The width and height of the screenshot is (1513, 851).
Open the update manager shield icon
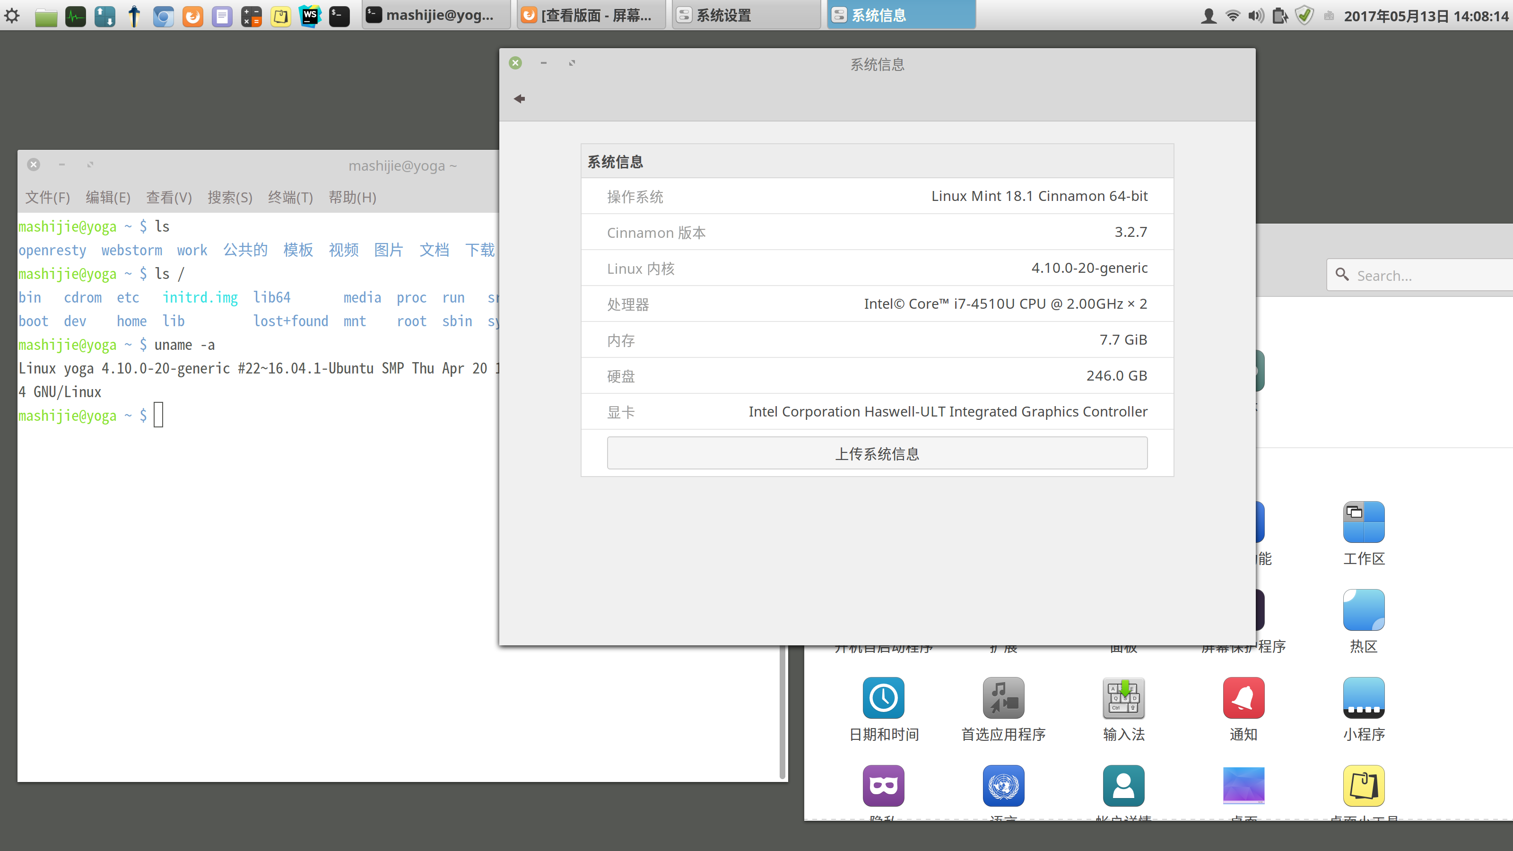1304,15
